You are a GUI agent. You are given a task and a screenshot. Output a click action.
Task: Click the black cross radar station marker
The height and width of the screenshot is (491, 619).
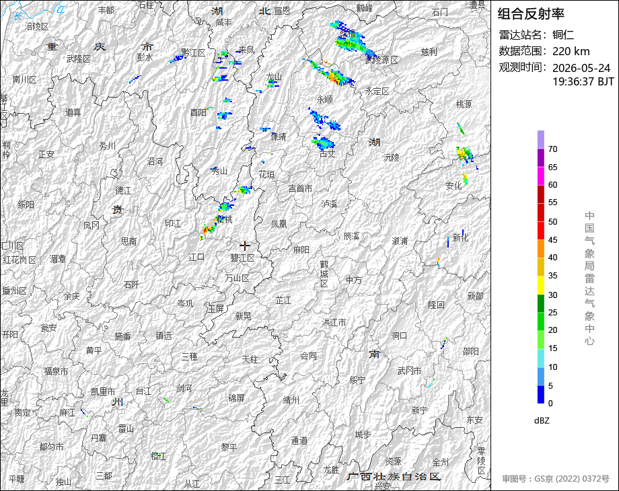[245, 245]
